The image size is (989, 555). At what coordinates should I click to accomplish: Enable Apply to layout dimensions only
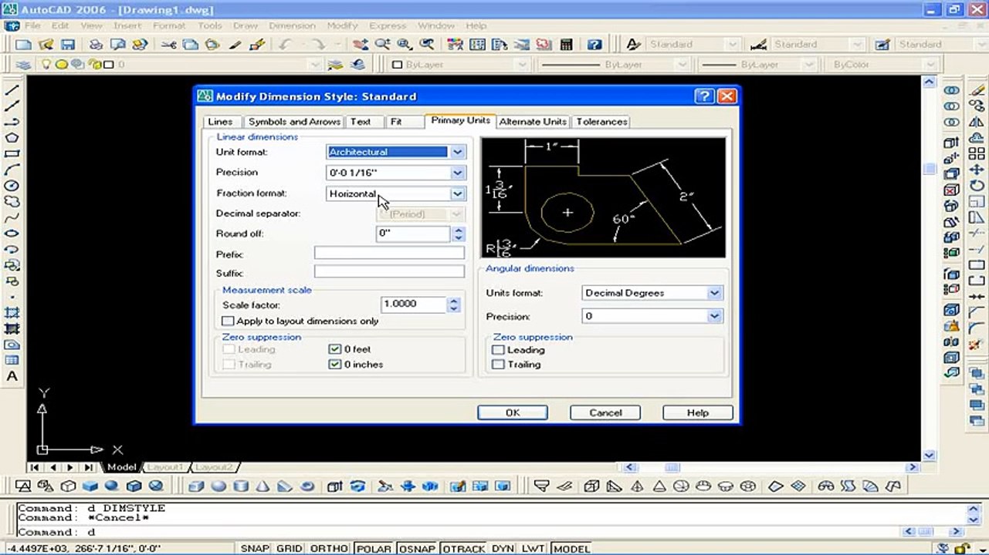coord(228,321)
